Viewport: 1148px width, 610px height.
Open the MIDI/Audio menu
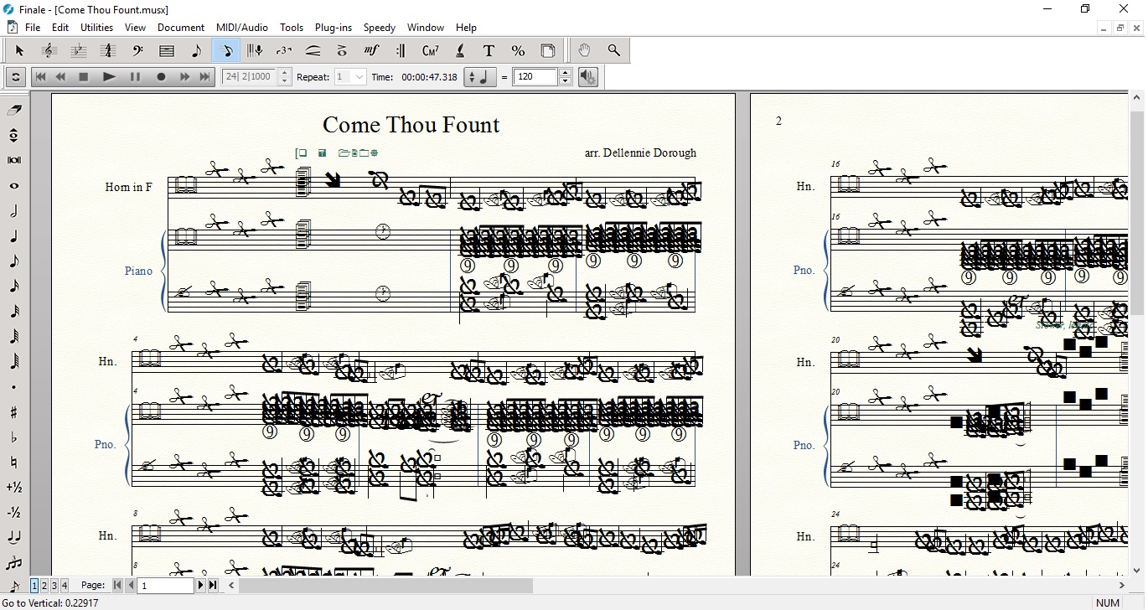click(242, 28)
